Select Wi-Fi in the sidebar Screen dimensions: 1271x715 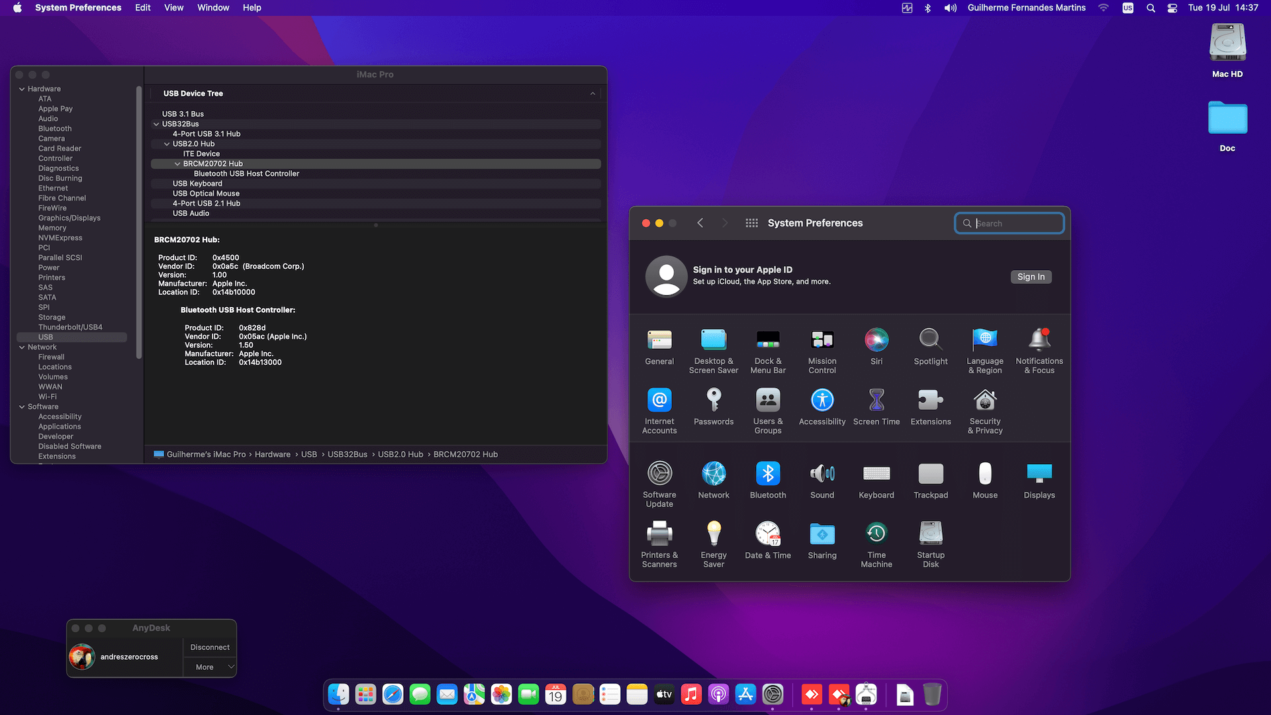[x=48, y=397]
